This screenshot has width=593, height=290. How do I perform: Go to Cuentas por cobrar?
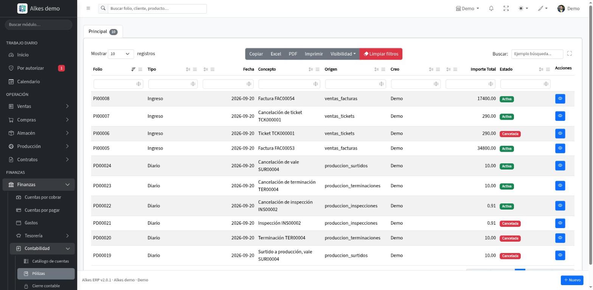pyautogui.click(x=42, y=197)
